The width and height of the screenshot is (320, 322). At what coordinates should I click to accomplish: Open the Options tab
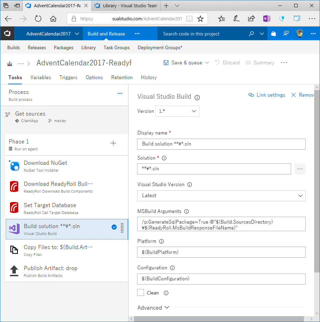point(94,77)
